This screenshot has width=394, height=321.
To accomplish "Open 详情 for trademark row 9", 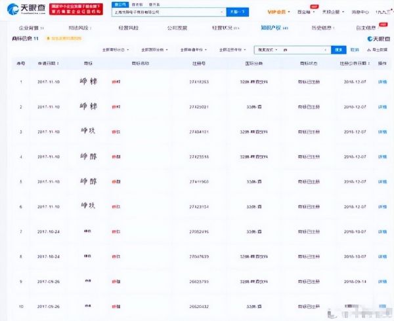I will click(382, 282).
